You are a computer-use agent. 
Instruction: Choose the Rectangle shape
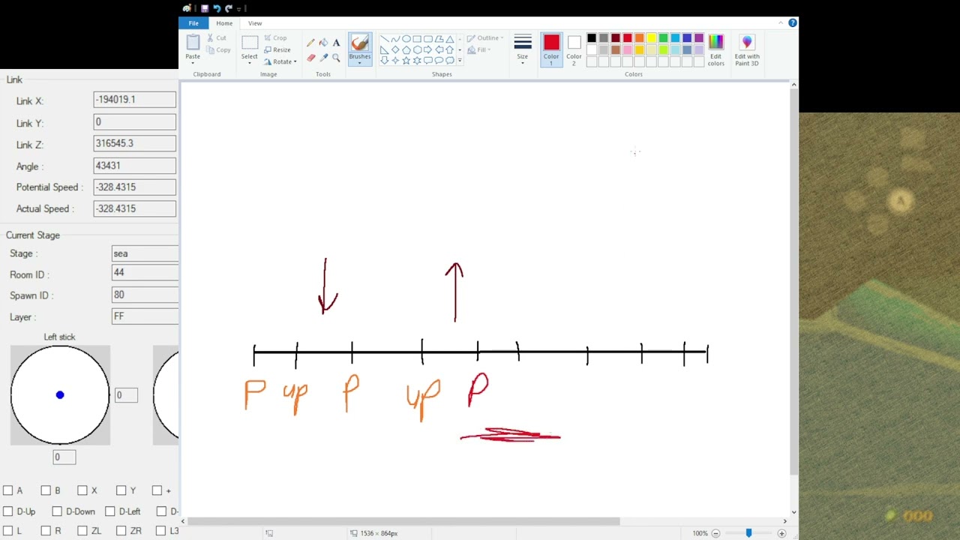(417, 39)
